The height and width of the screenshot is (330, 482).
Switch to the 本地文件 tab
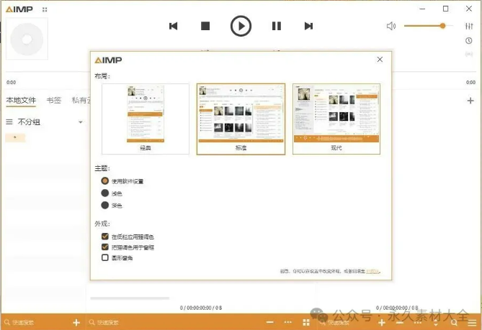[21, 101]
